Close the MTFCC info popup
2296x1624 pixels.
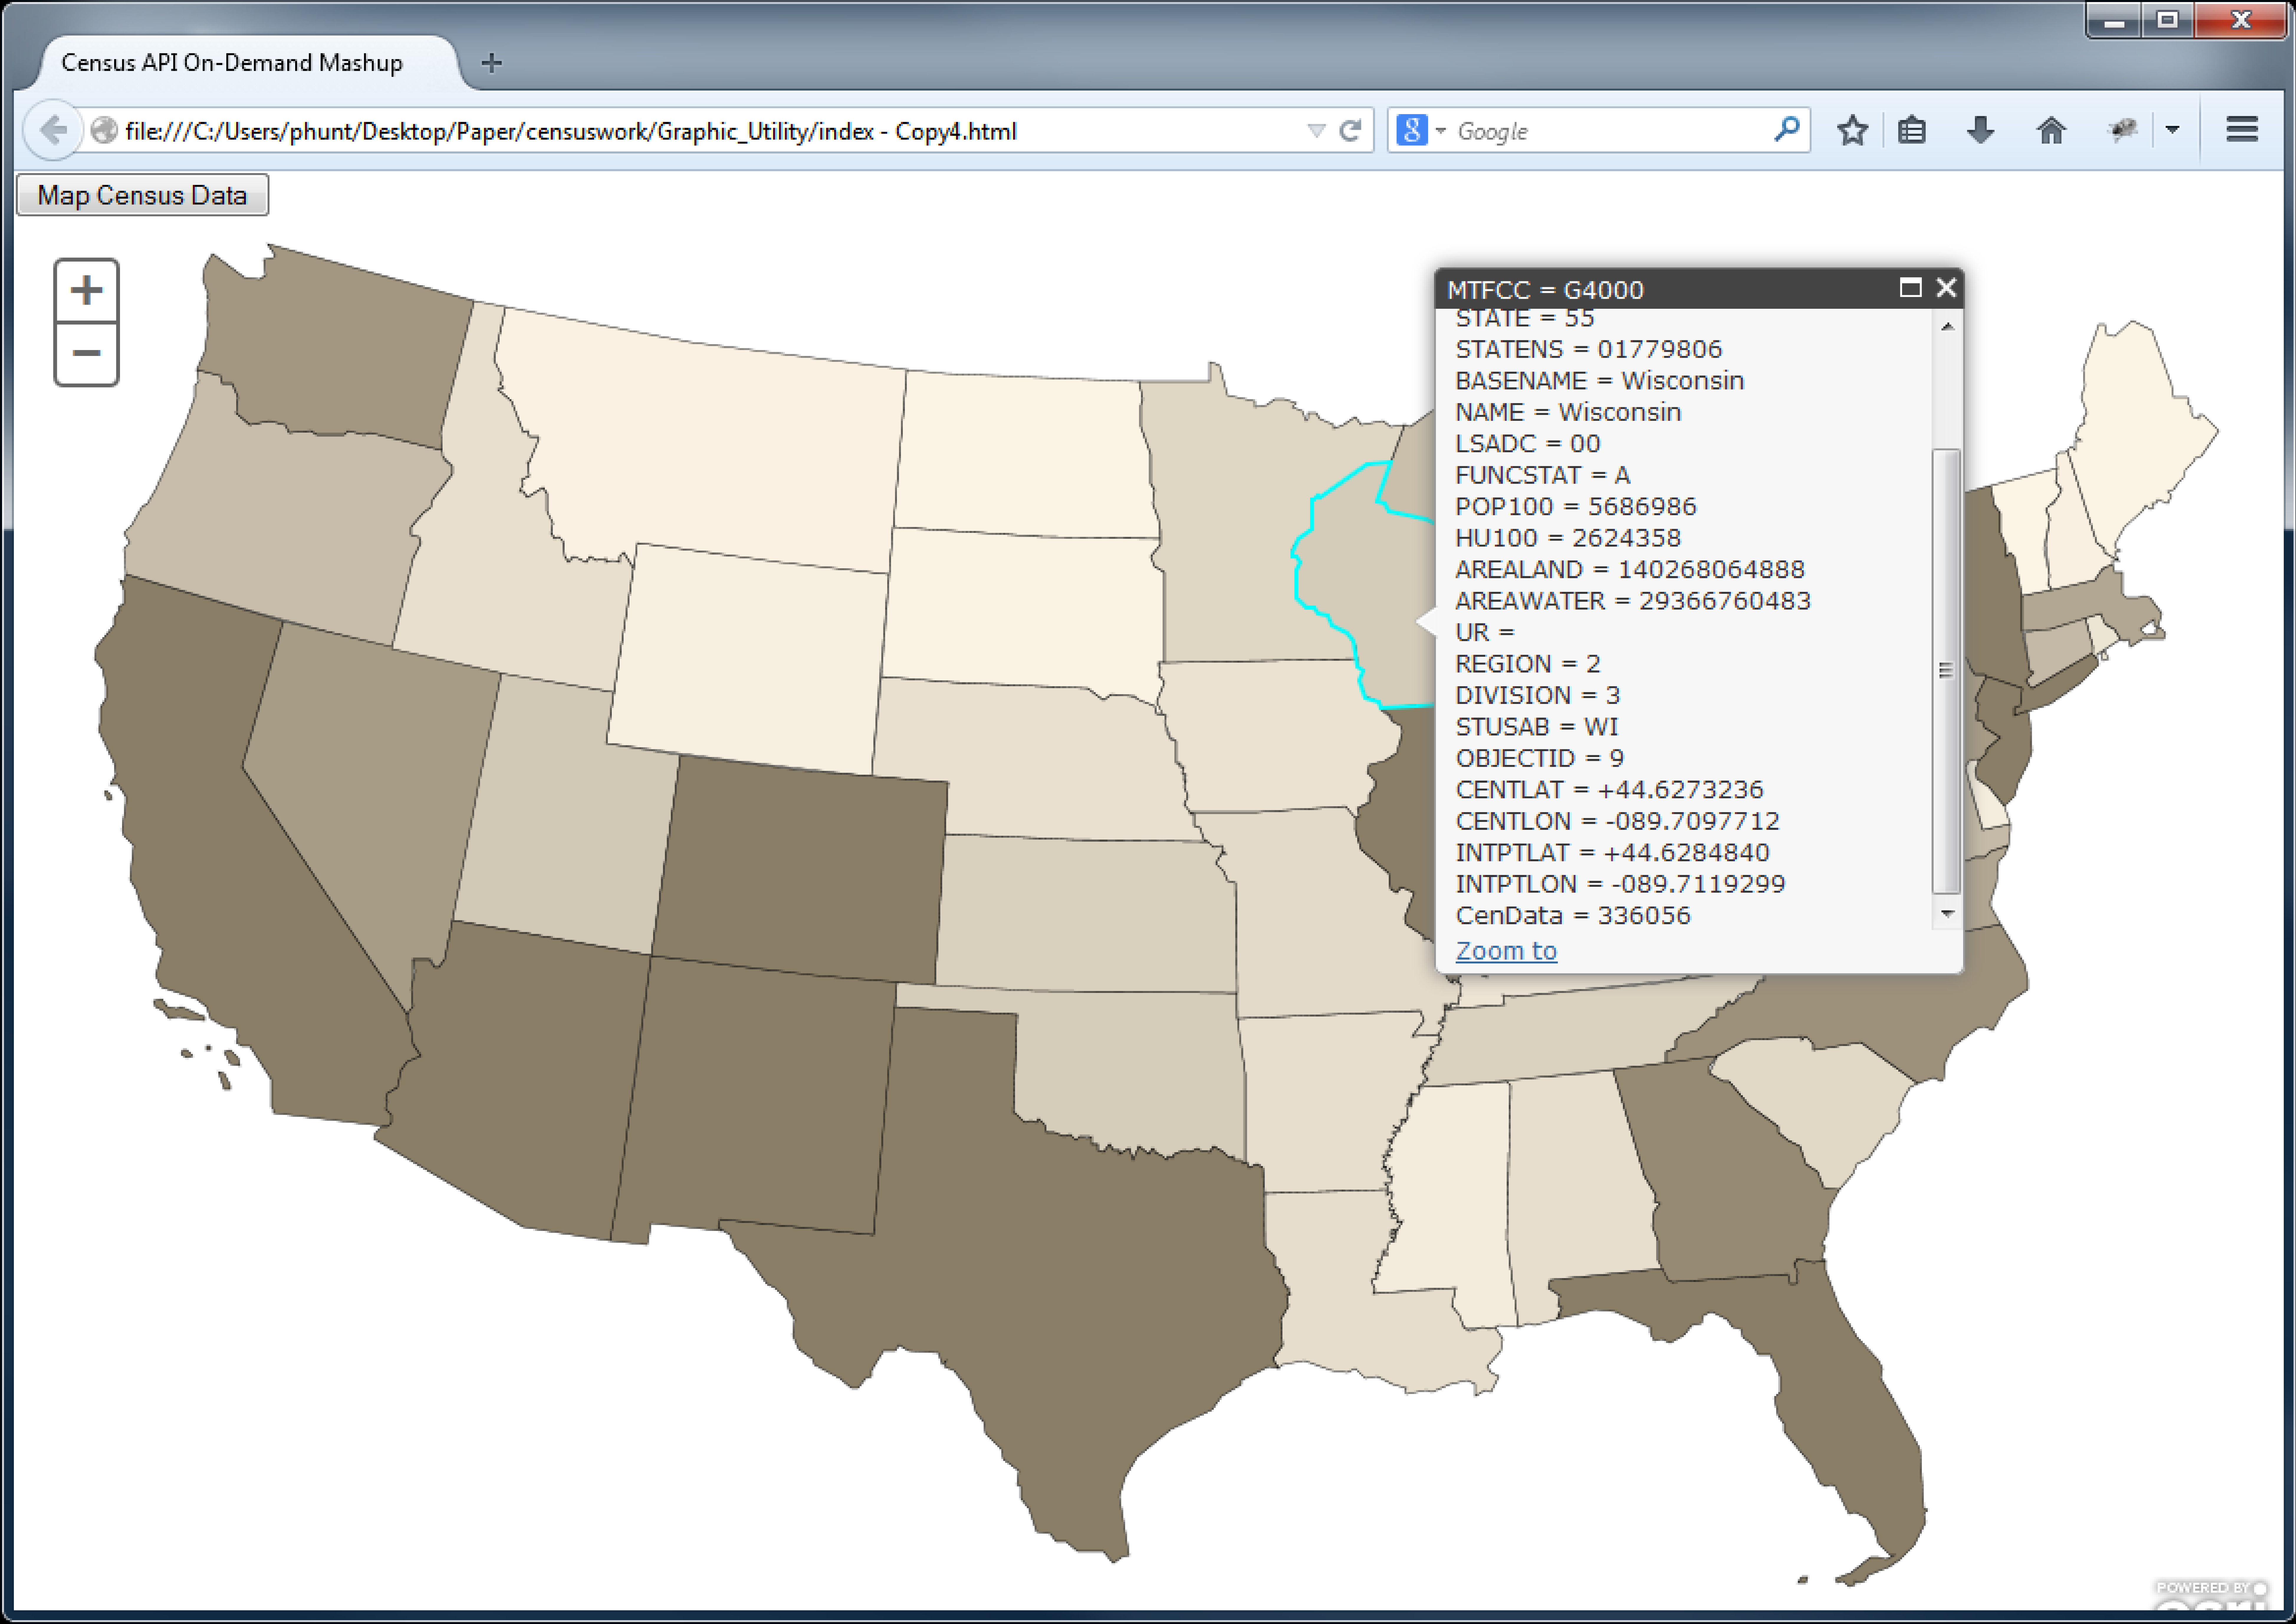click(x=1946, y=288)
